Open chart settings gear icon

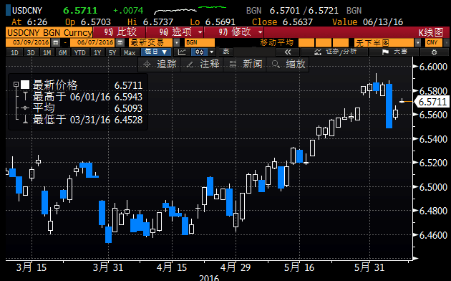434,52
